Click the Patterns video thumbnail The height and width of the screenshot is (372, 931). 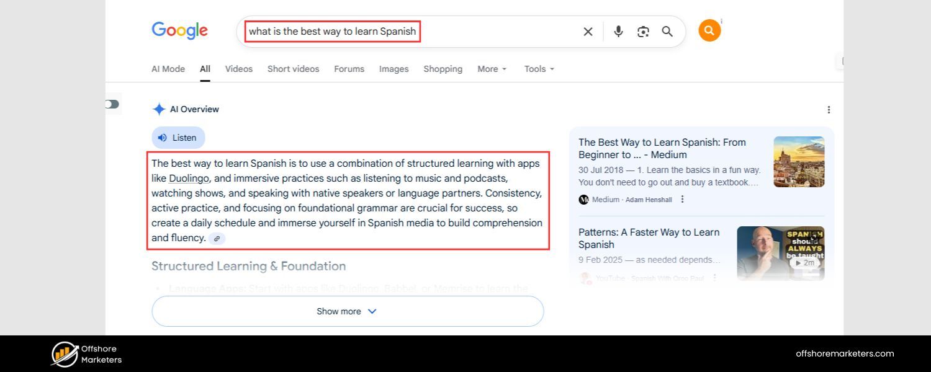[780, 253]
